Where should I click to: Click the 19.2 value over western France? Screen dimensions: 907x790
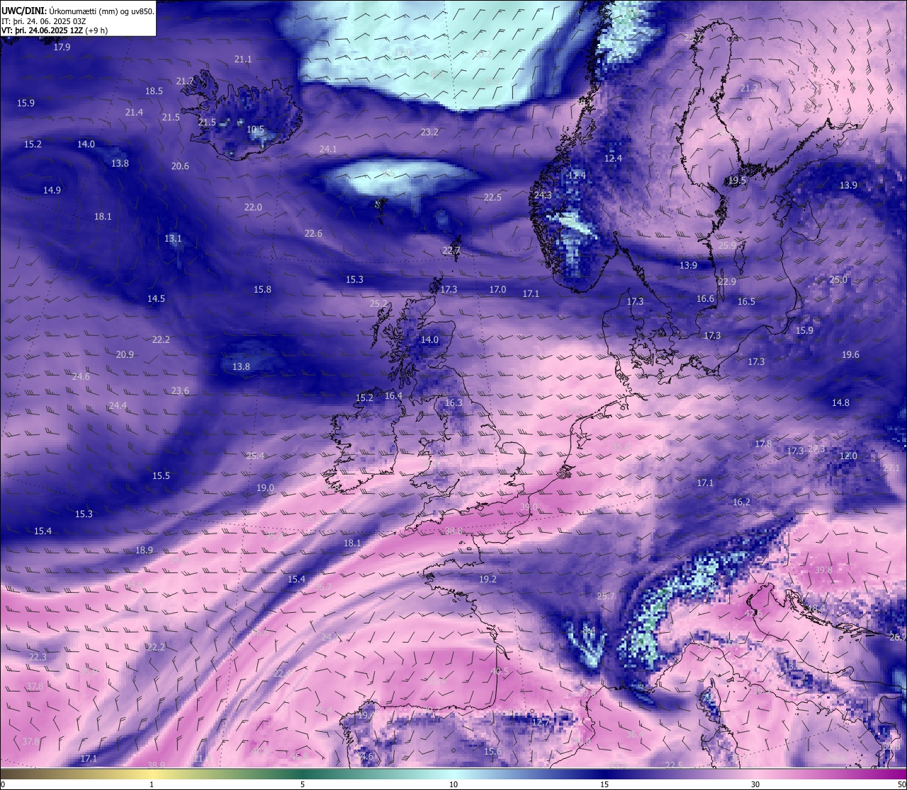(x=488, y=579)
